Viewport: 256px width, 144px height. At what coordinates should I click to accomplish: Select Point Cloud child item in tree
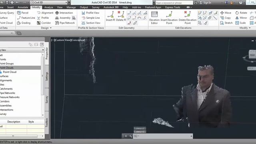pos(10,72)
